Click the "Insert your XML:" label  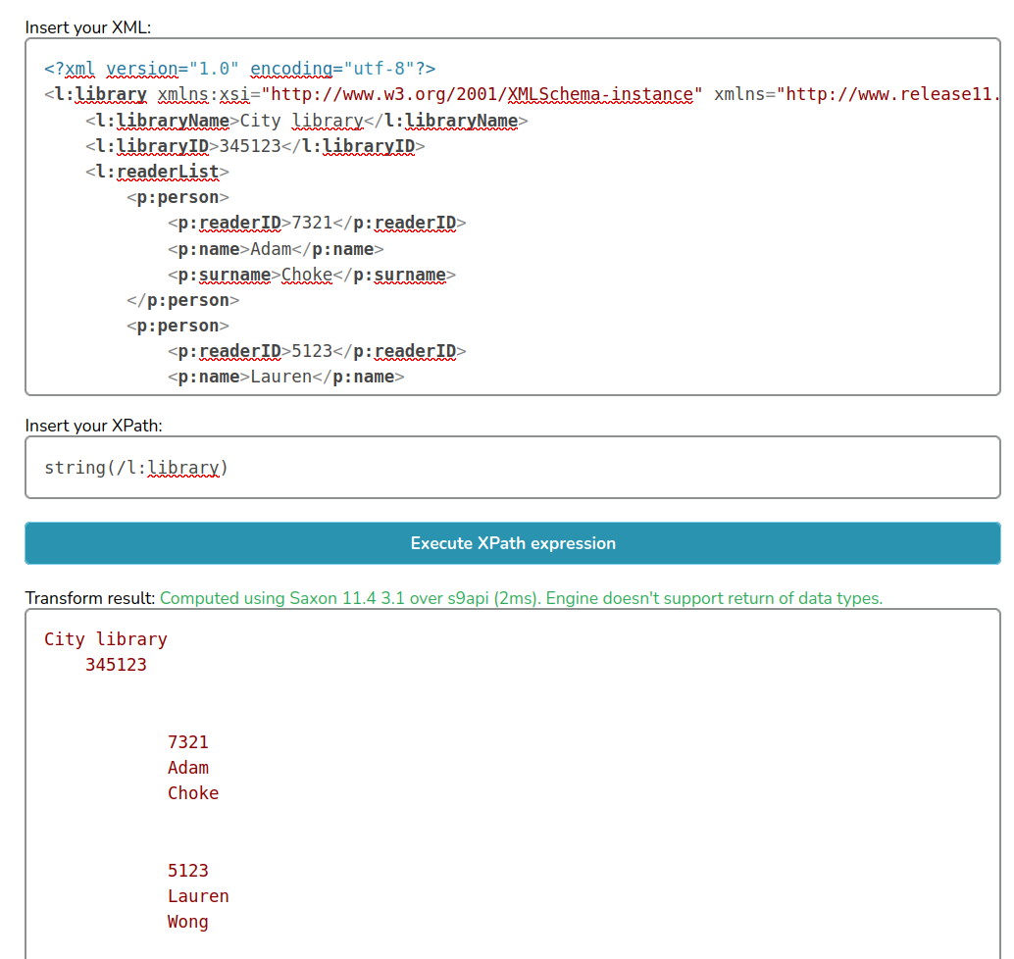pyautogui.click(x=88, y=27)
